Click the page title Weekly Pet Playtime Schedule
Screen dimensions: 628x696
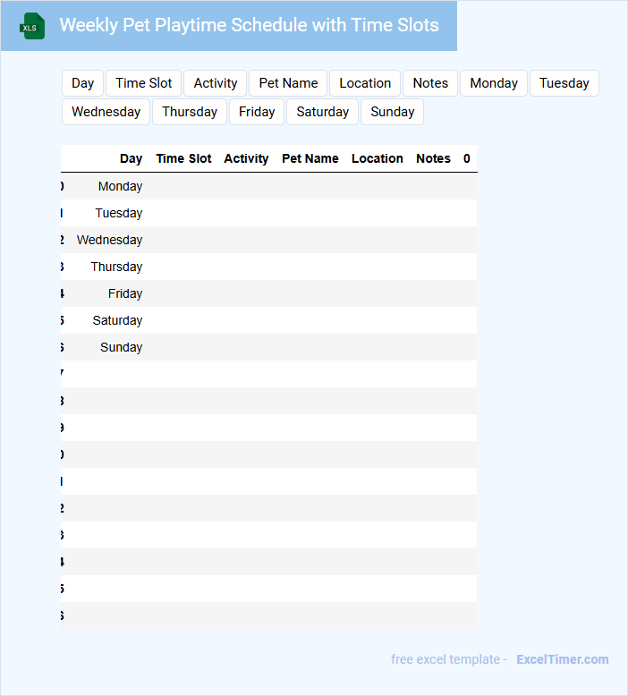pos(249,25)
